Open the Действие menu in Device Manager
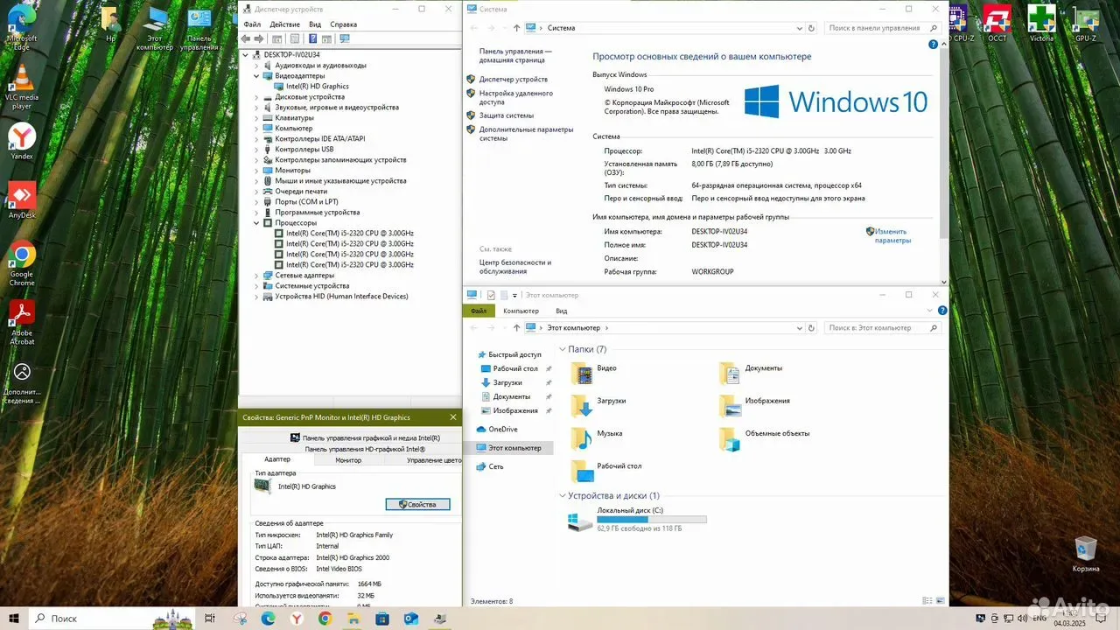 [x=284, y=24]
